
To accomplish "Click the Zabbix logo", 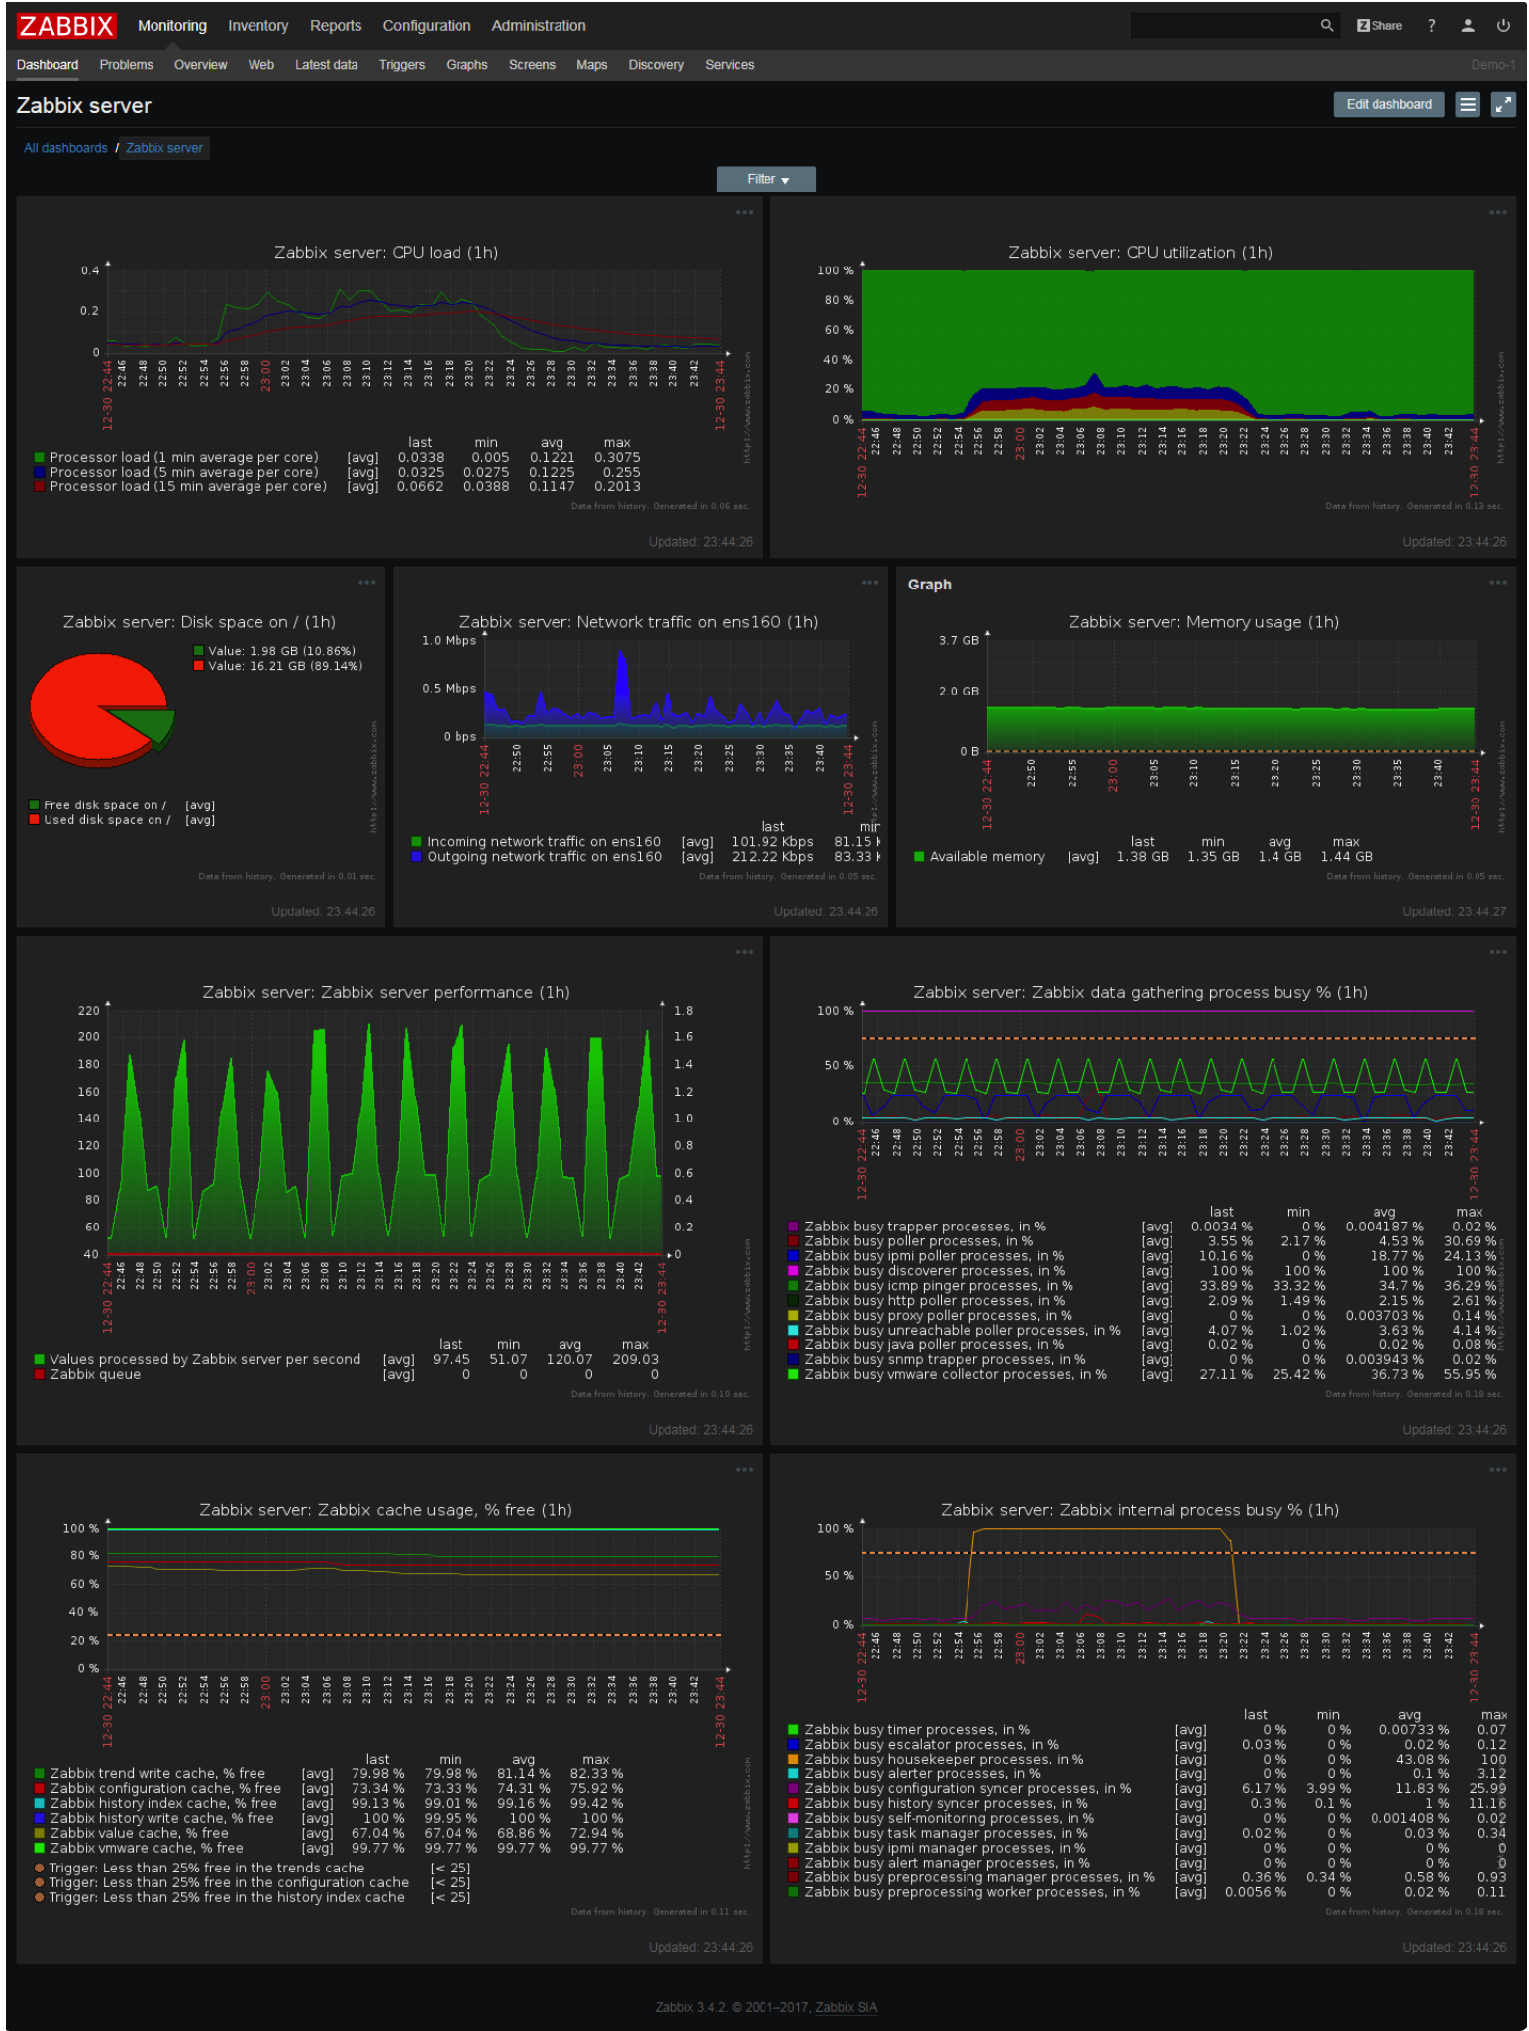I will (66, 26).
